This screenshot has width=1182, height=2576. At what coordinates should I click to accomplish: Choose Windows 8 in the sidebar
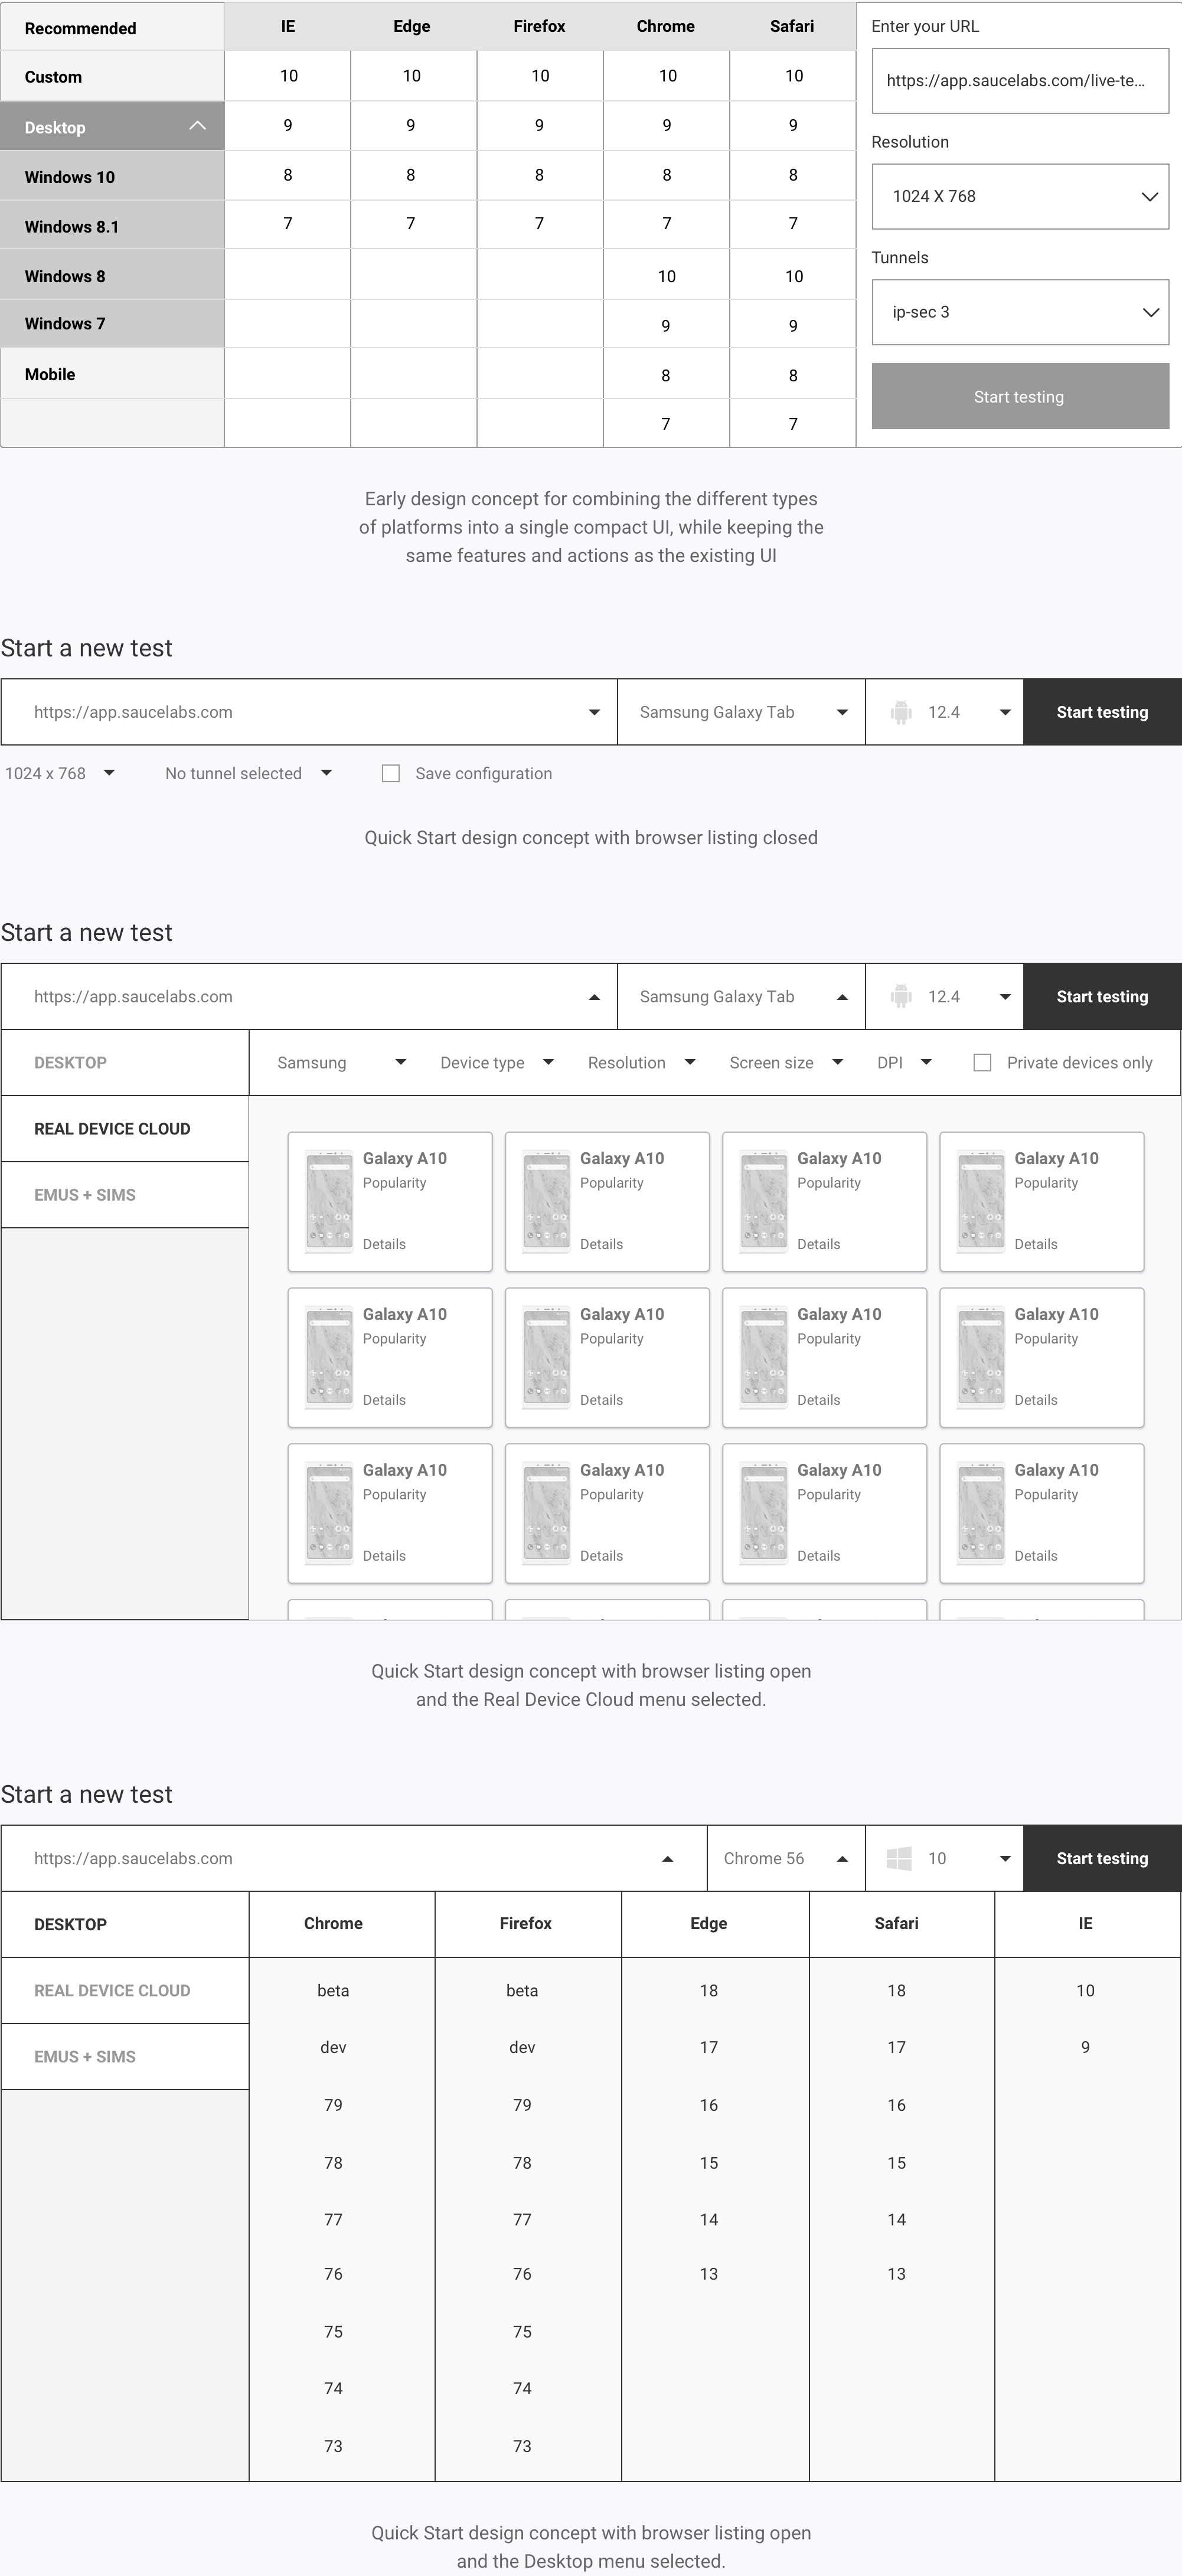click(x=112, y=275)
